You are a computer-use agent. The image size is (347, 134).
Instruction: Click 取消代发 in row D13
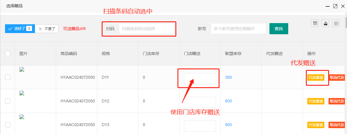pos(337,125)
